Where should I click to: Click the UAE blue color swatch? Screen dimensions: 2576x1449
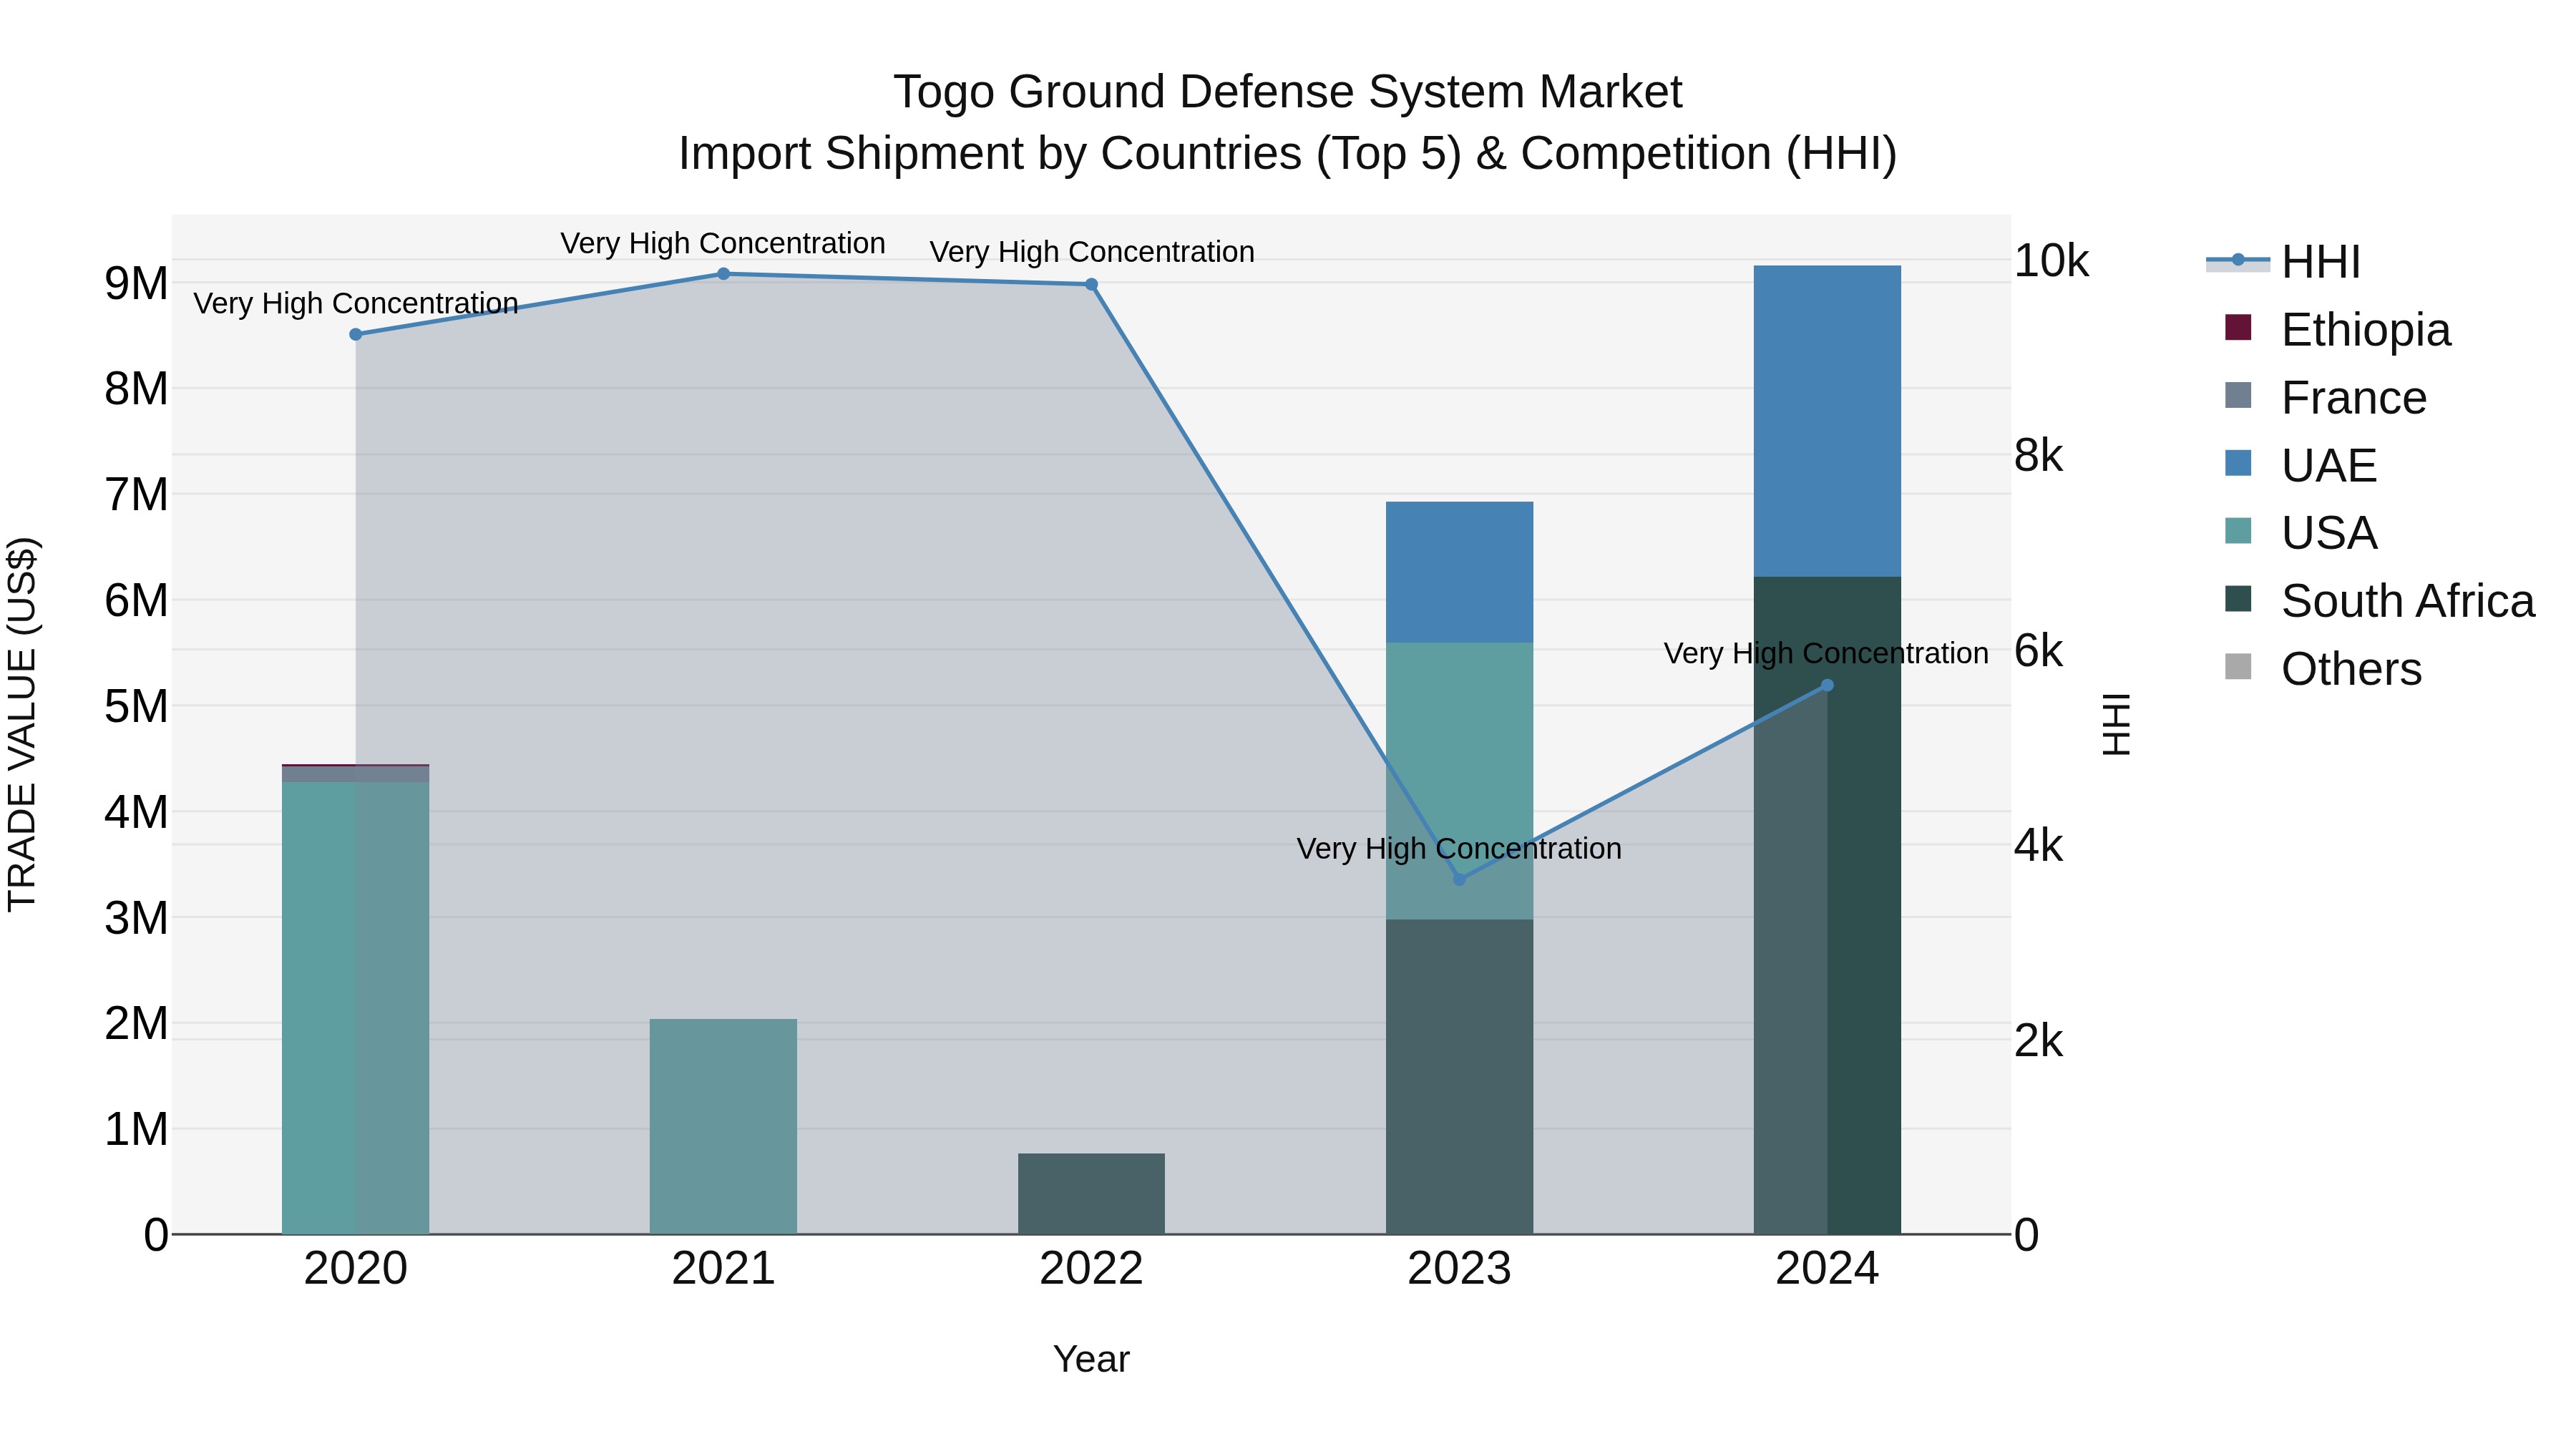(2238, 463)
